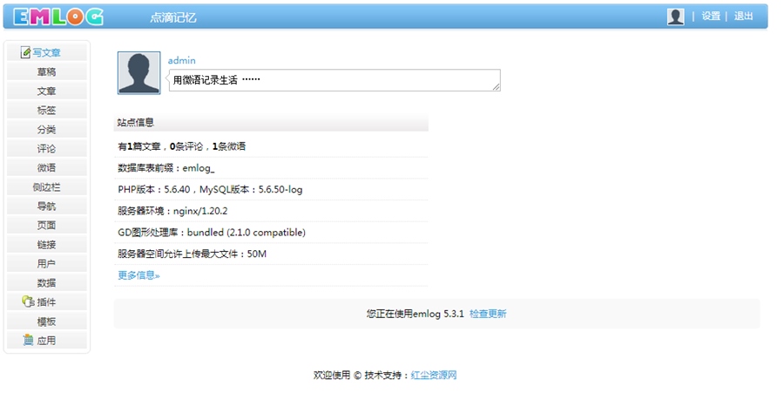Open 页面 in the sidebar
784x393 pixels.
(x=46, y=225)
